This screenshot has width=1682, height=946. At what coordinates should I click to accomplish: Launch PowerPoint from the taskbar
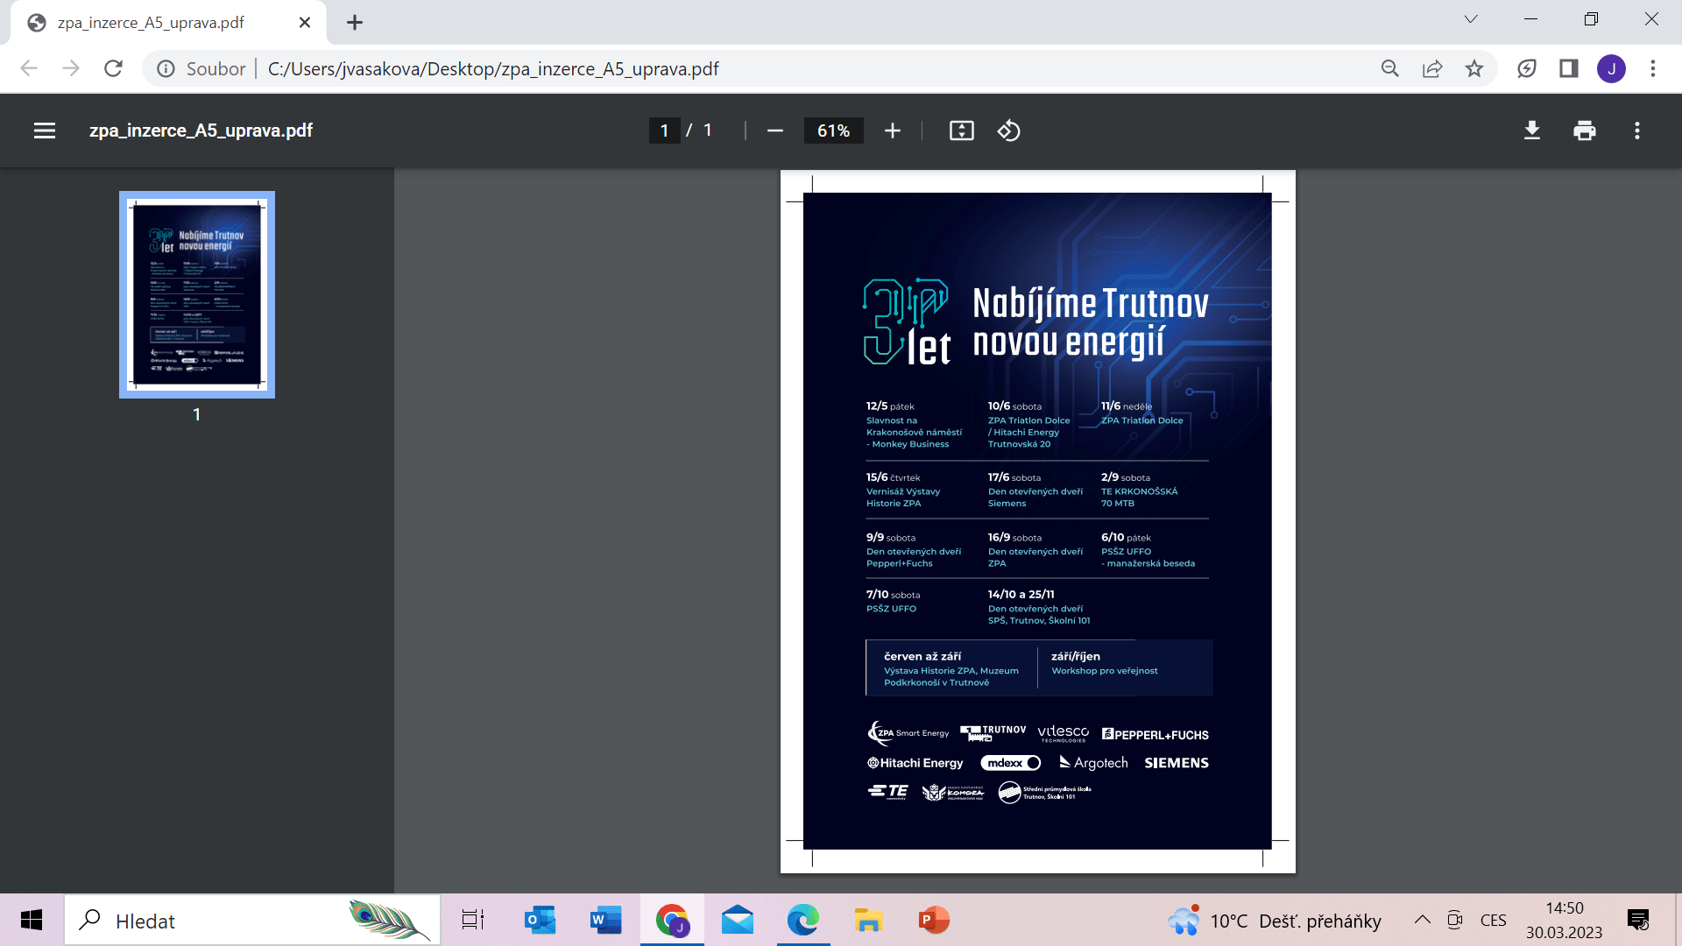934,921
